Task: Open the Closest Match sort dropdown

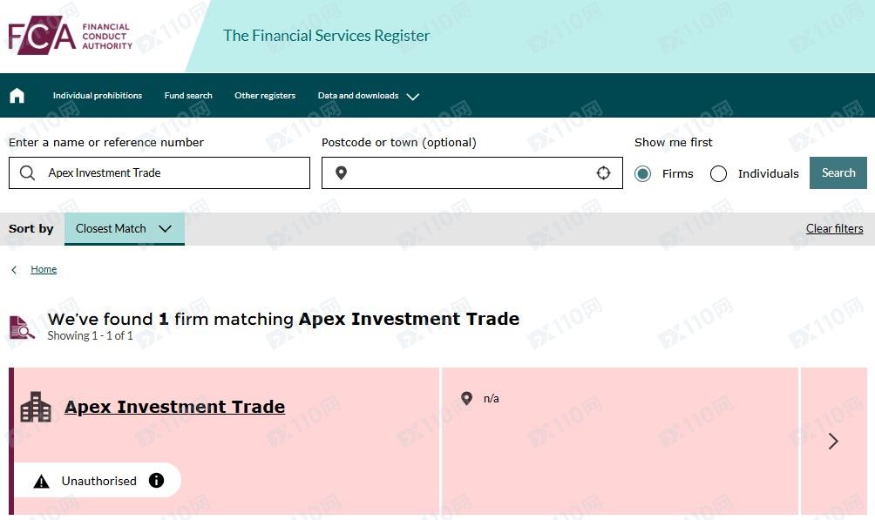Action: point(125,229)
